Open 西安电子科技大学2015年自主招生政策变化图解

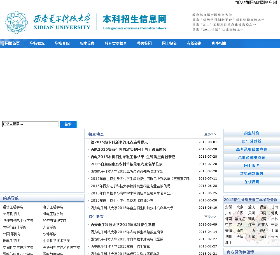pos(127,240)
